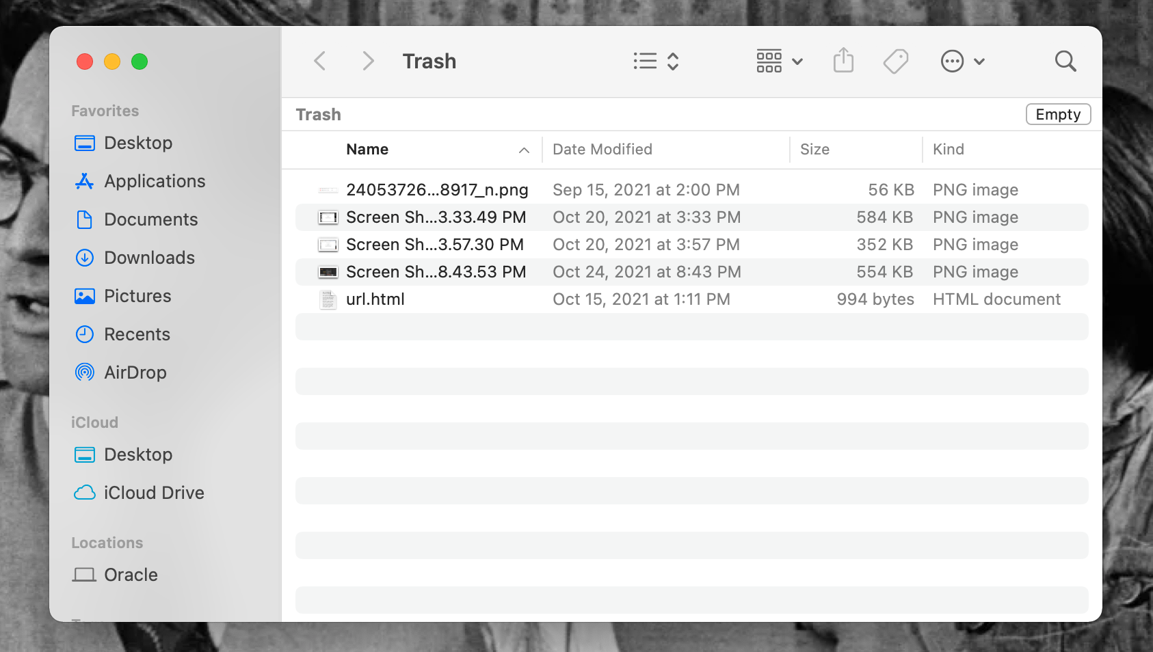Sort files by Size column
This screenshot has height=652, width=1153.
[x=814, y=150]
